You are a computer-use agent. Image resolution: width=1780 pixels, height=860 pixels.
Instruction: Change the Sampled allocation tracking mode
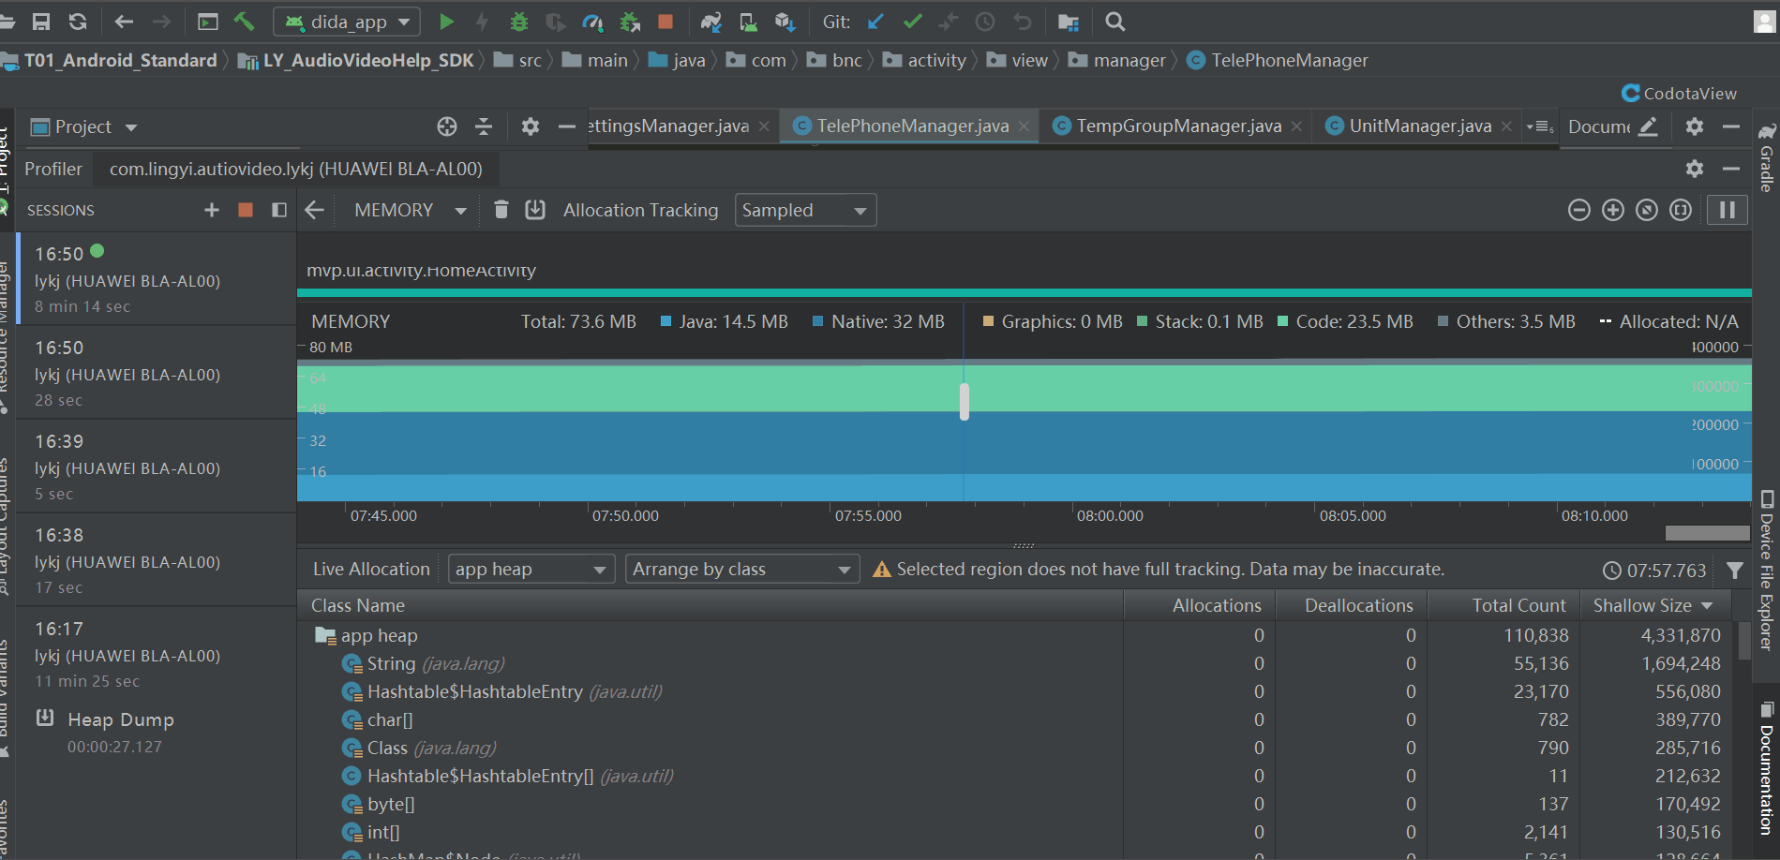click(805, 210)
